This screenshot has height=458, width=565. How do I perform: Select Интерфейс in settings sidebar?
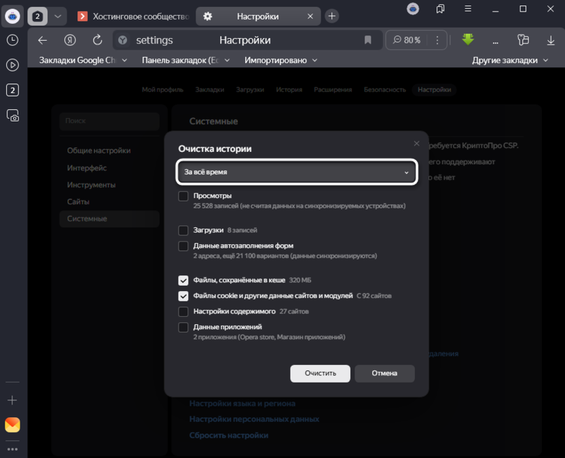(x=87, y=168)
